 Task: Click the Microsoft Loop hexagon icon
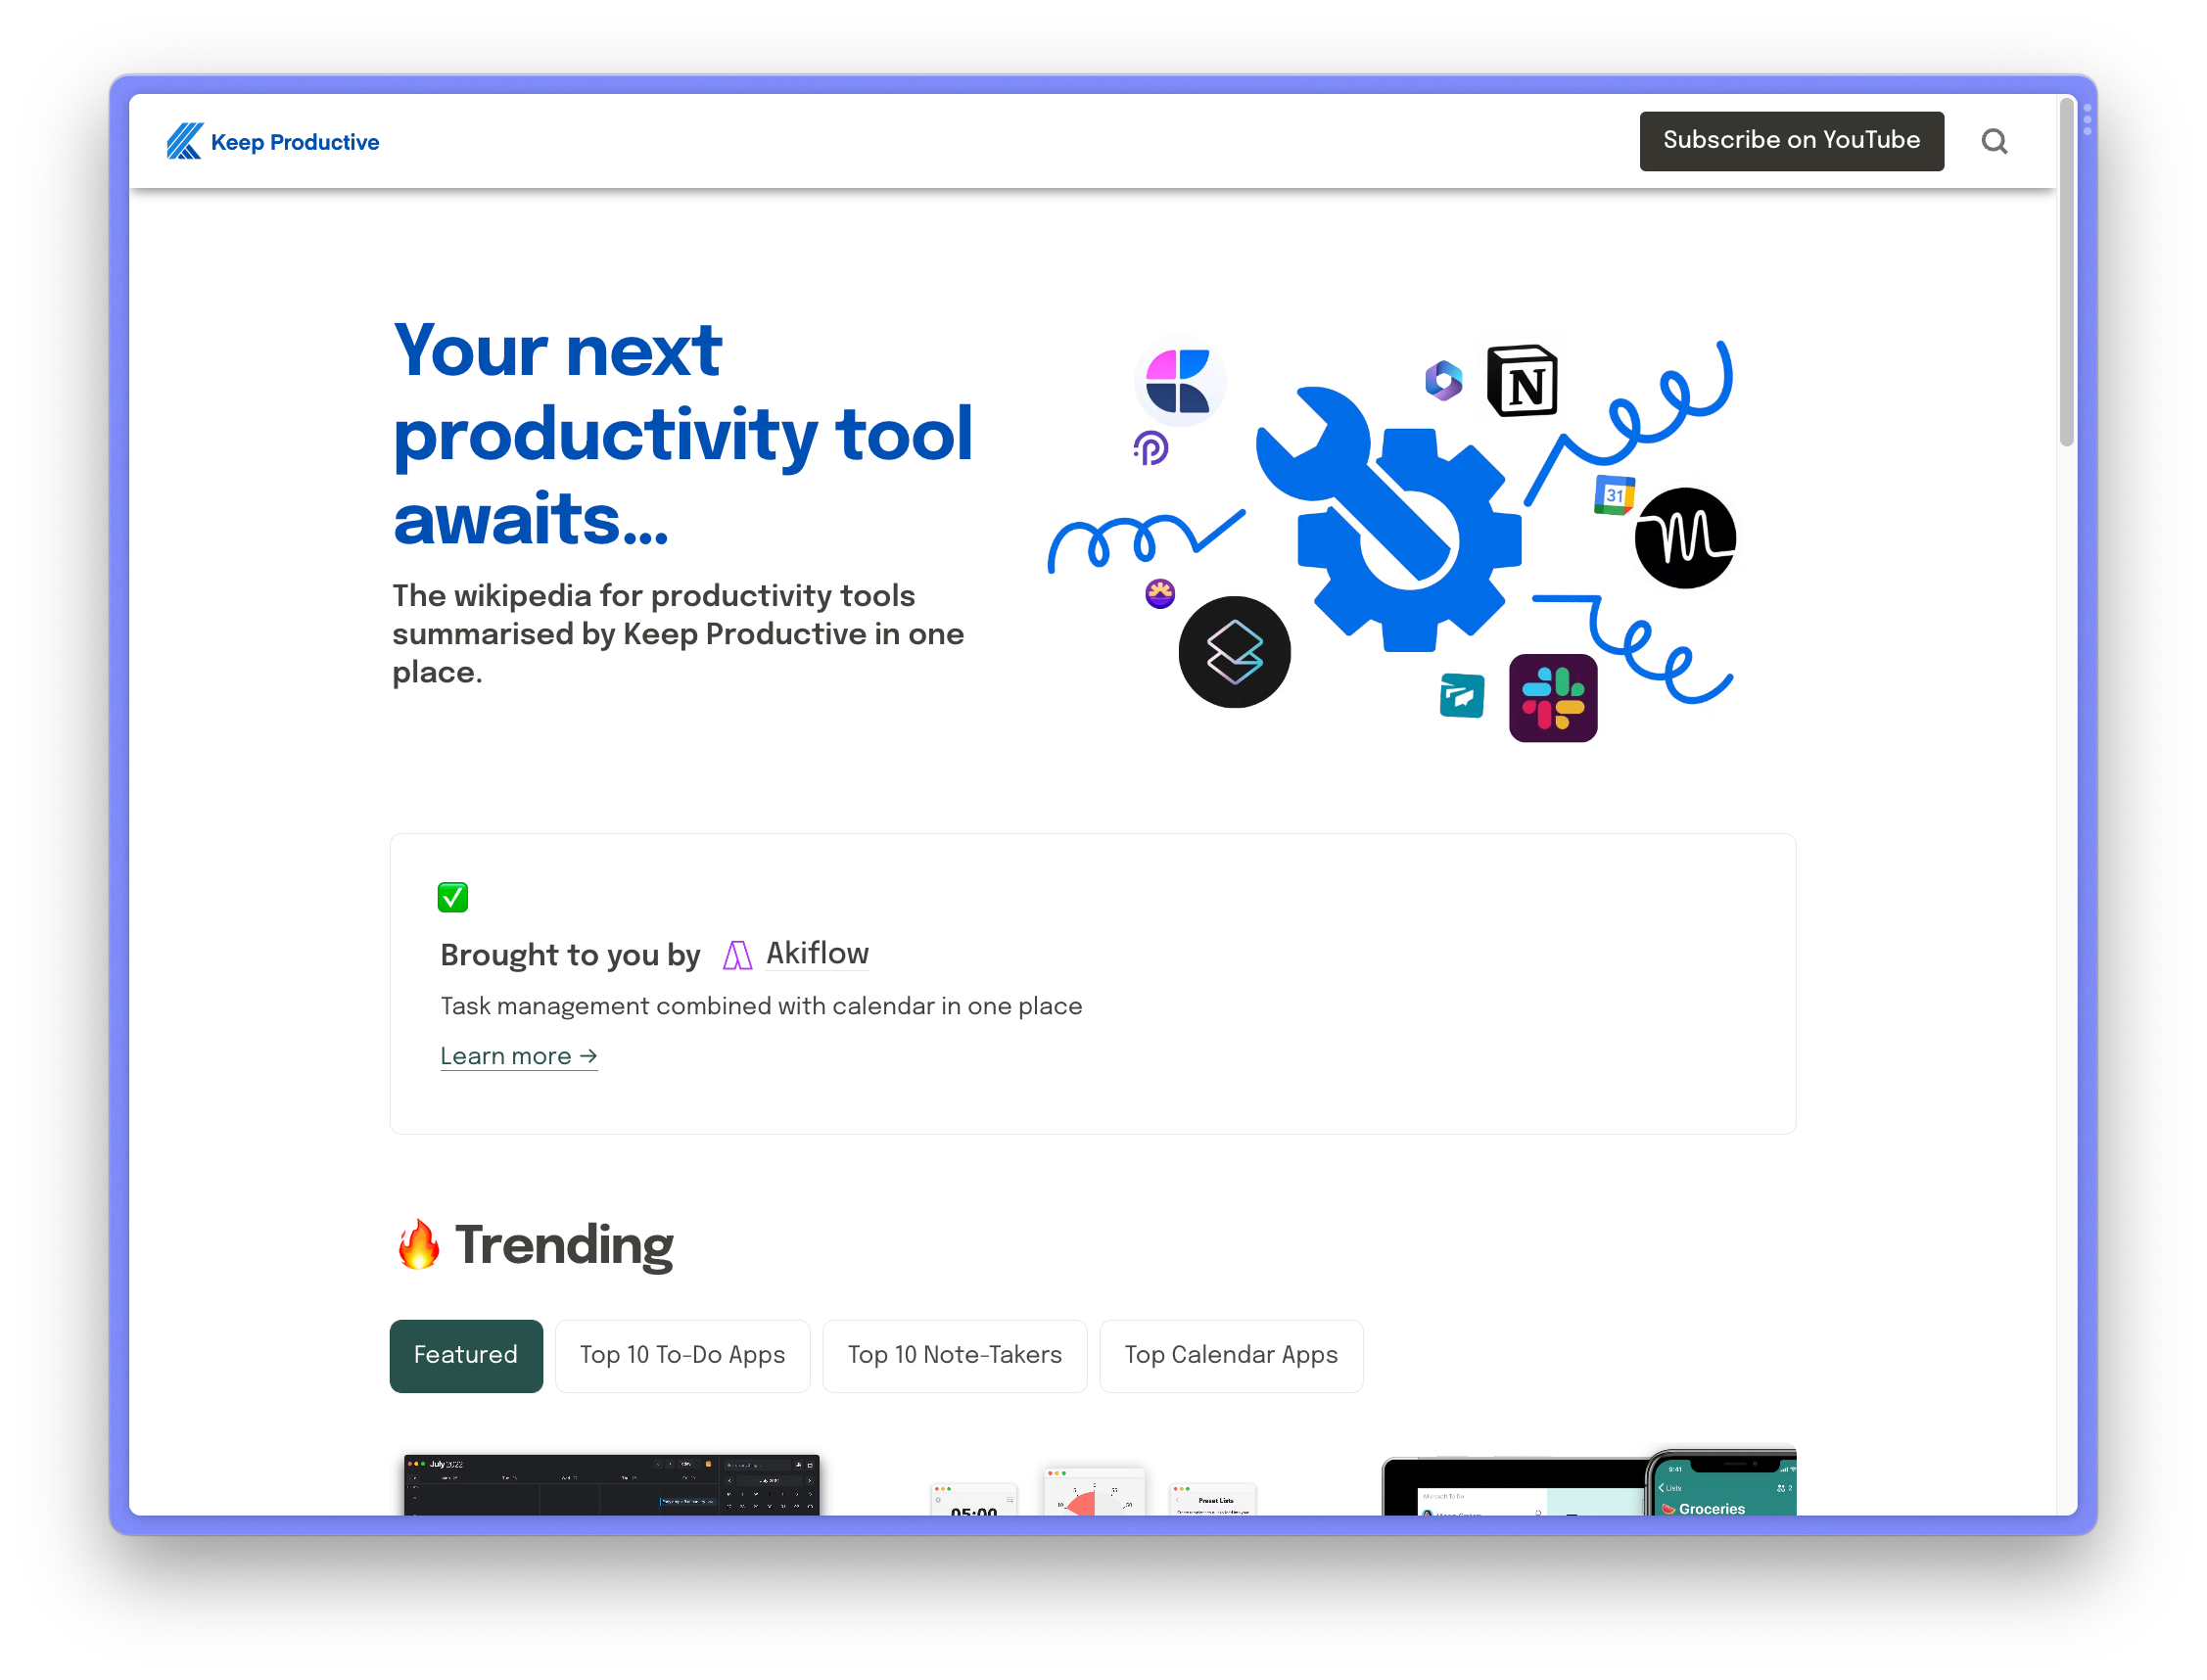coord(1442,380)
